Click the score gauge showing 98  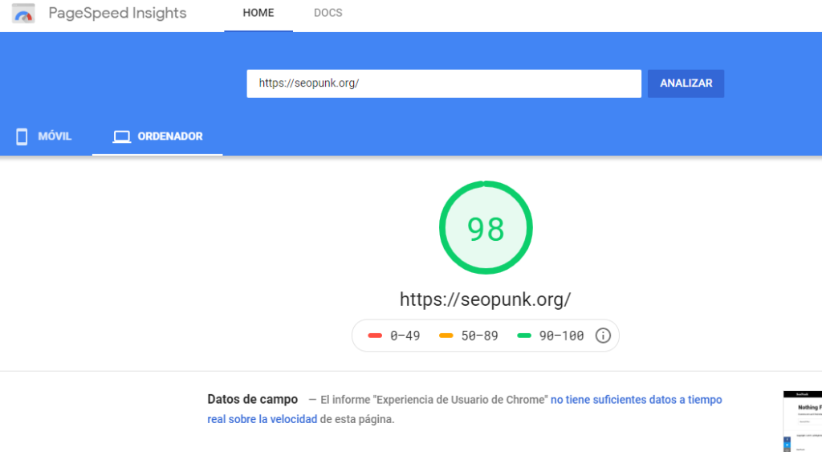(486, 227)
